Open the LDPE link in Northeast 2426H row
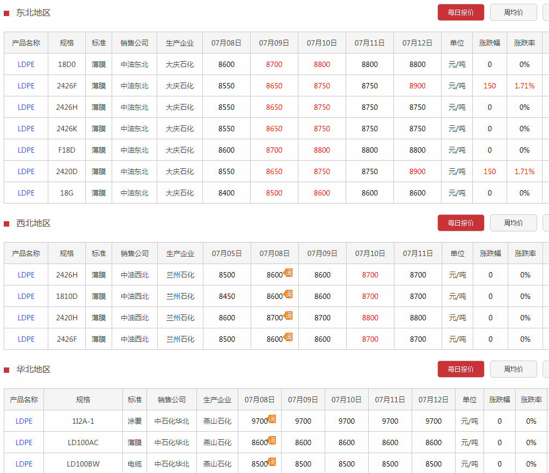The width and height of the screenshot is (549, 473). click(x=26, y=107)
